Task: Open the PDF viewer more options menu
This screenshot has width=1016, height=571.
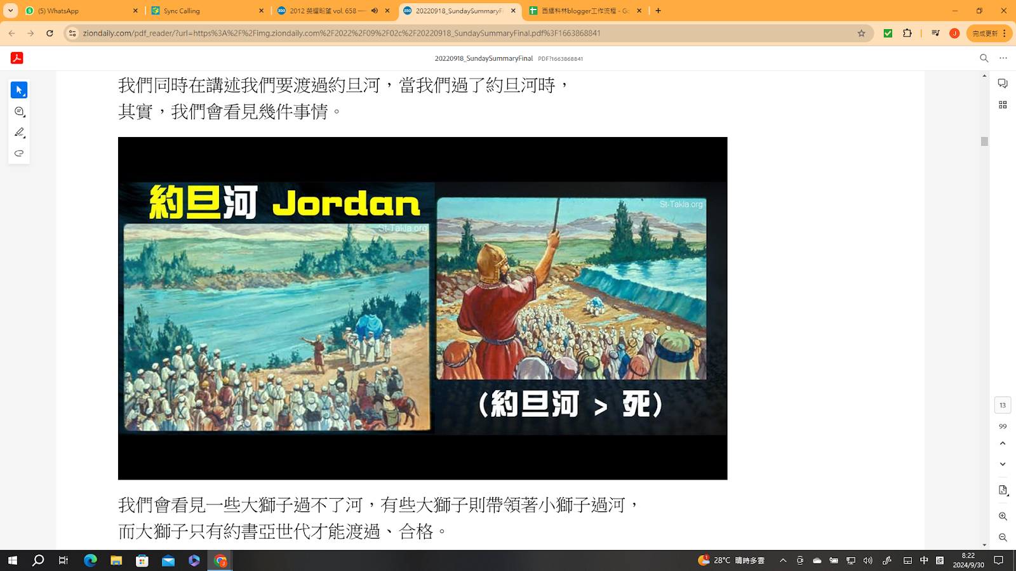Action: click(1003, 58)
